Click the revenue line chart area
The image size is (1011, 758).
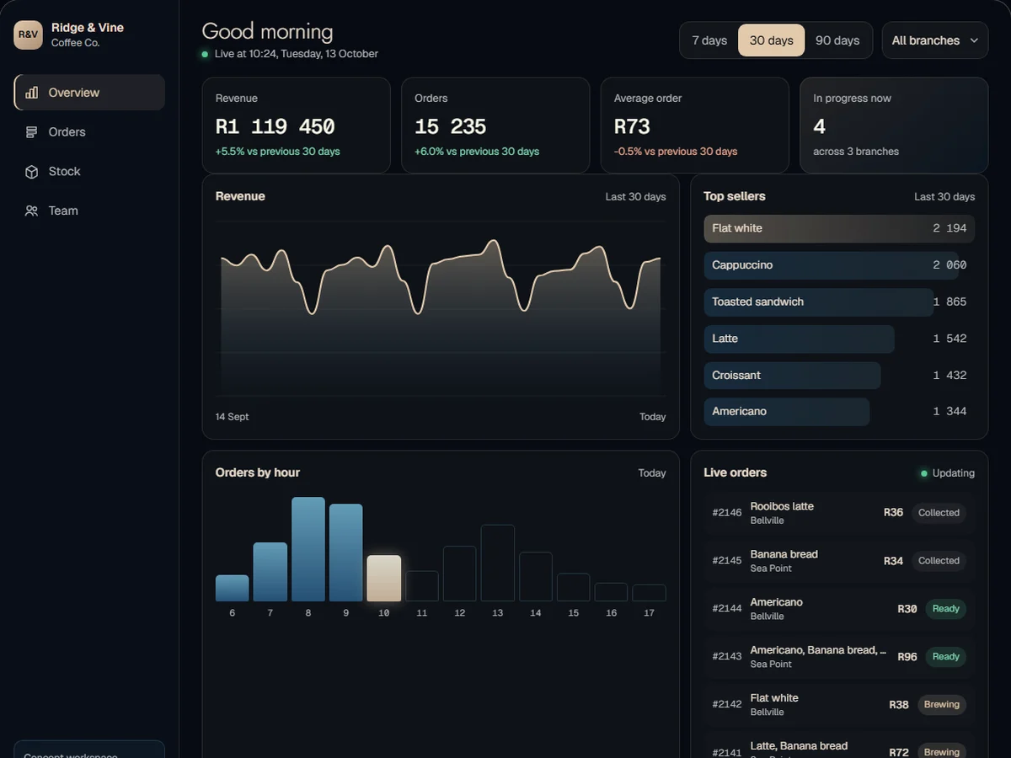tap(441, 308)
